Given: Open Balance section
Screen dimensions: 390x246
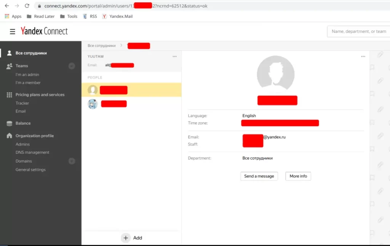Looking at the screenshot, I should 23,123.
